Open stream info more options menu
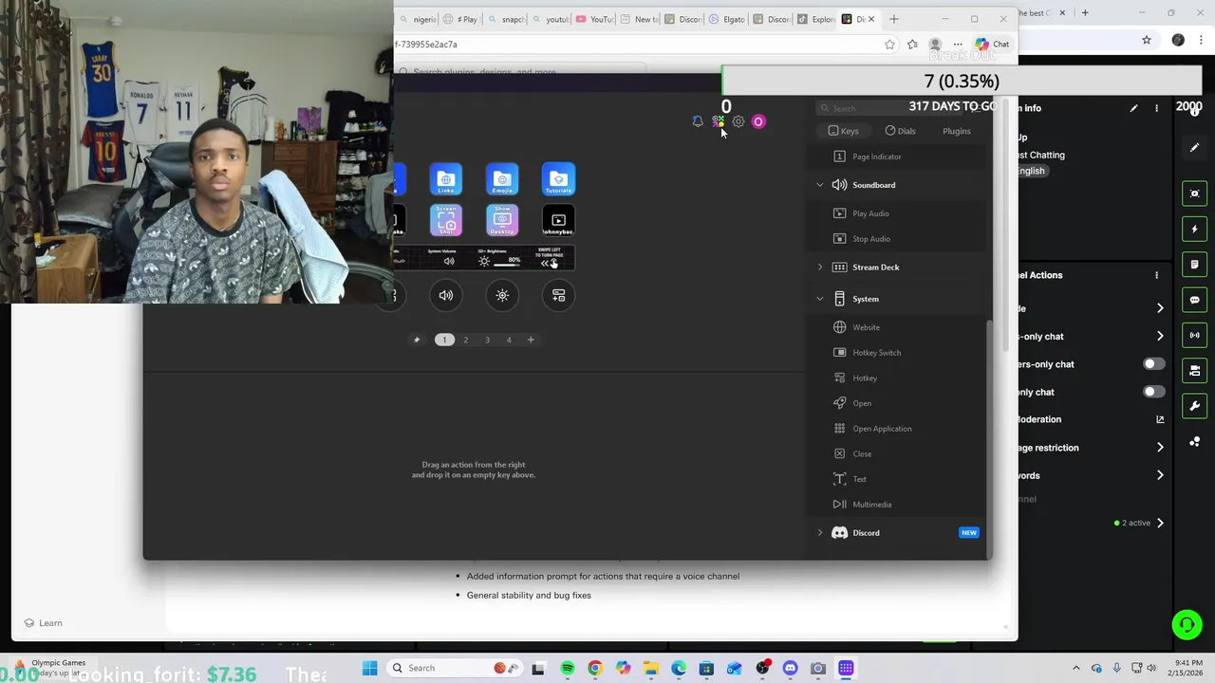Screen dimensions: 1215x683 pos(1156,108)
